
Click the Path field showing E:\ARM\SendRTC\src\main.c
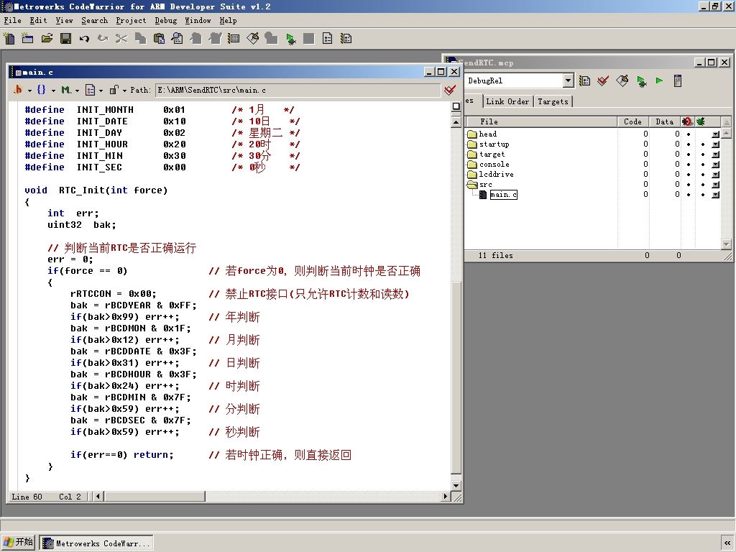point(298,90)
